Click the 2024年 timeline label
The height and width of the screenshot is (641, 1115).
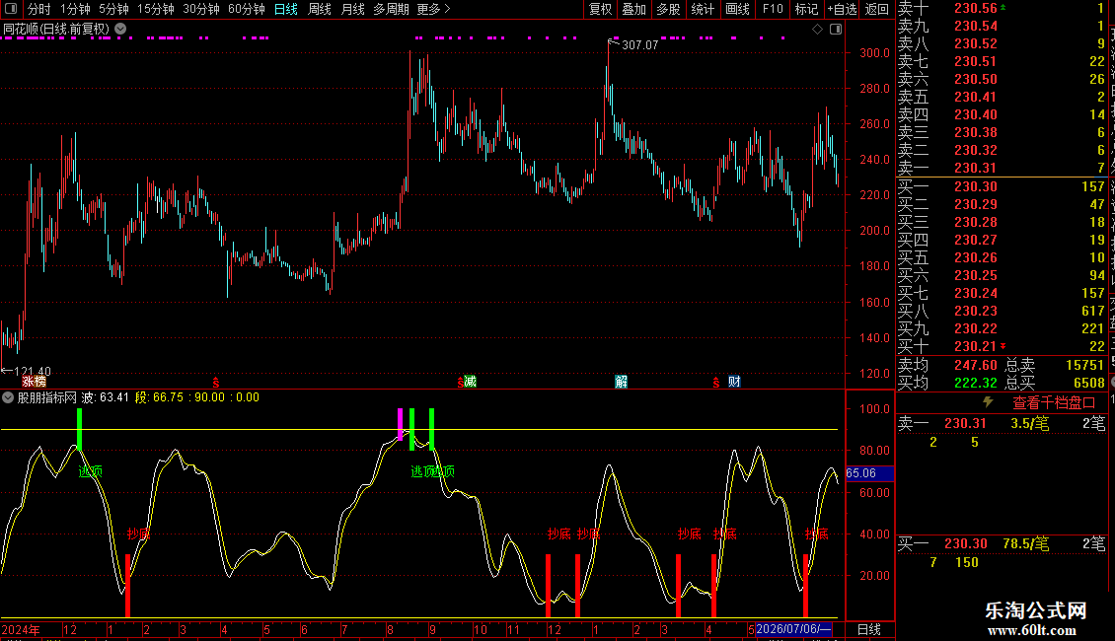click(x=21, y=629)
